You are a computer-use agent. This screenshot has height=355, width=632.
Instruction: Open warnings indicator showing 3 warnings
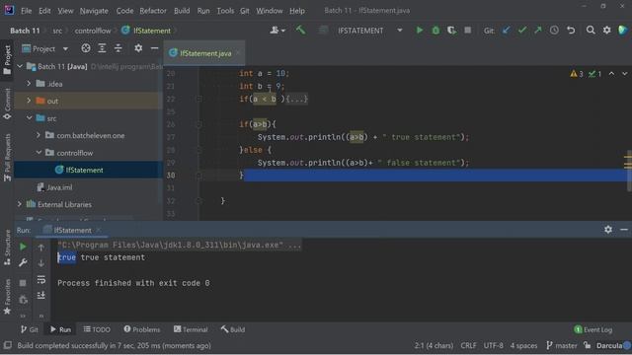pos(577,74)
